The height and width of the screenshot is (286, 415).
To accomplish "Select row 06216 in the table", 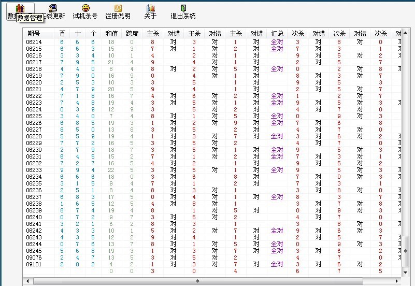I will coord(212,55).
